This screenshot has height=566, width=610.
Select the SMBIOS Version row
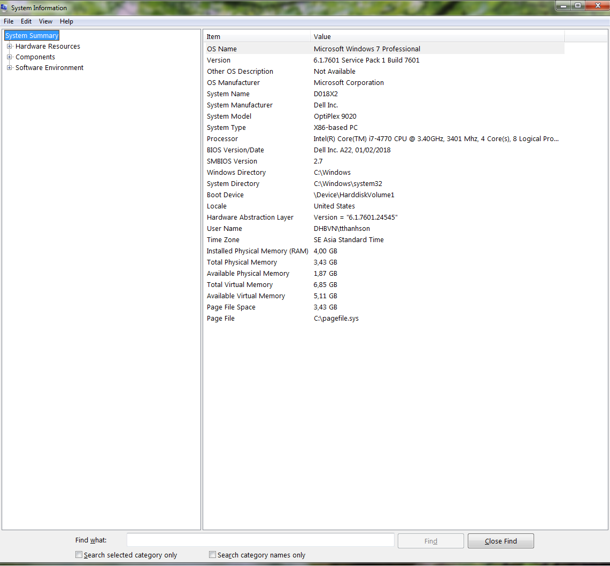point(384,161)
